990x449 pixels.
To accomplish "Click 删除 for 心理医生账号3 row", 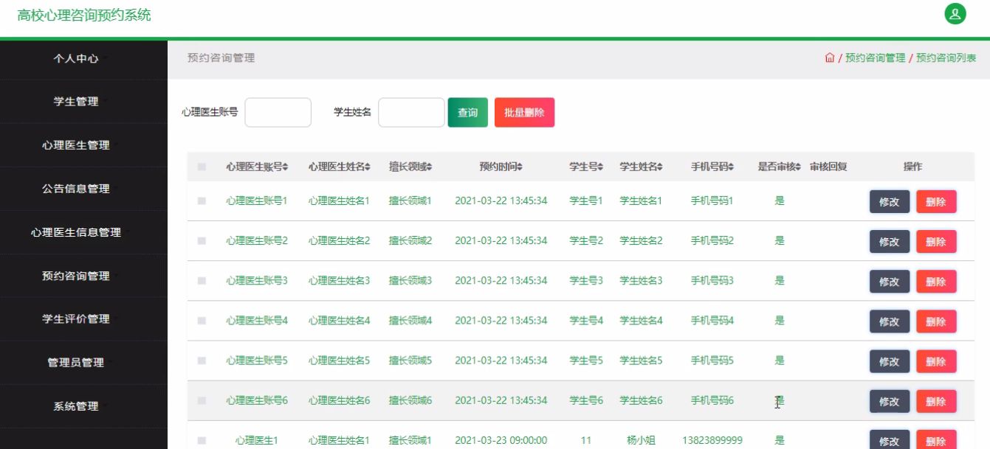I will pos(936,282).
